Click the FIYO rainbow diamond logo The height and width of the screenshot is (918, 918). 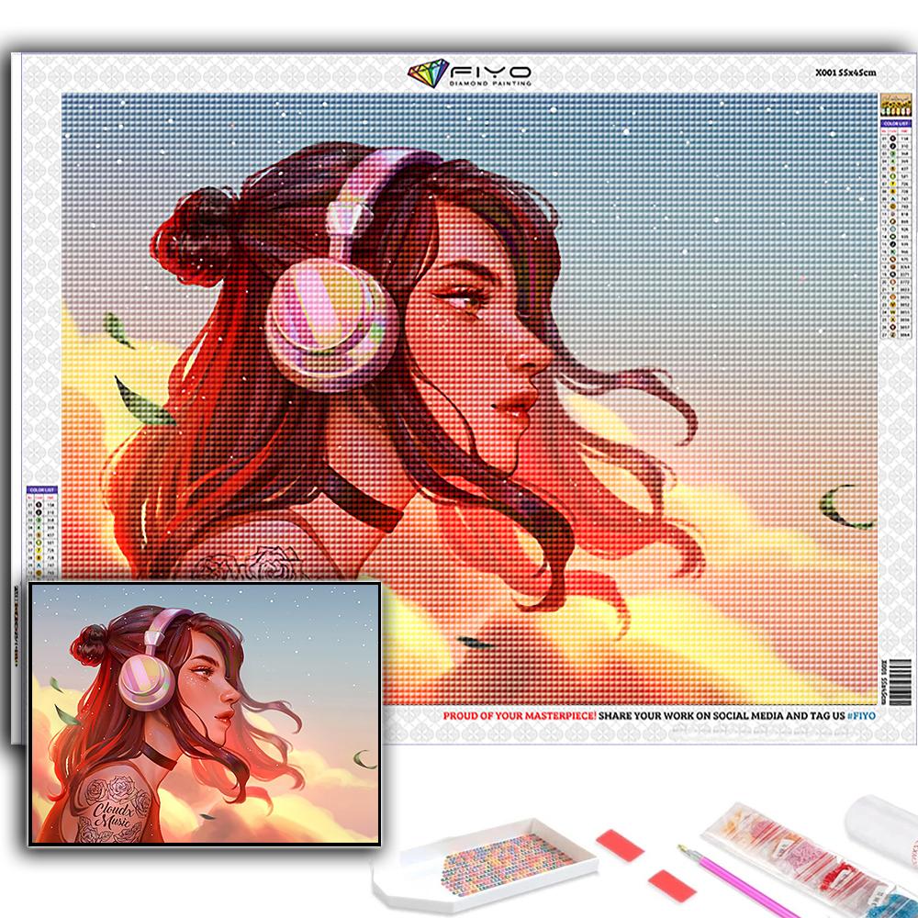coord(425,75)
